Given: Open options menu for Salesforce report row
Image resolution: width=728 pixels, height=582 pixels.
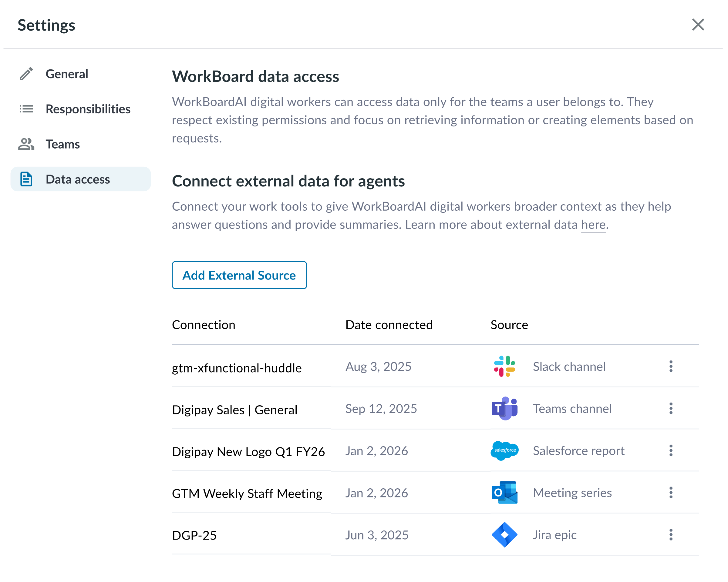Looking at the screenshot, I should pyautogui.click(x=671, y=450).
